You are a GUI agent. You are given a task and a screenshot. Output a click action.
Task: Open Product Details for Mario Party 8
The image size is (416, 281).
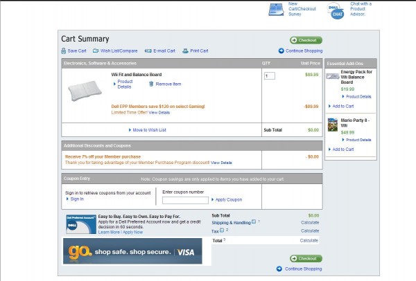(x=358, y=140)
